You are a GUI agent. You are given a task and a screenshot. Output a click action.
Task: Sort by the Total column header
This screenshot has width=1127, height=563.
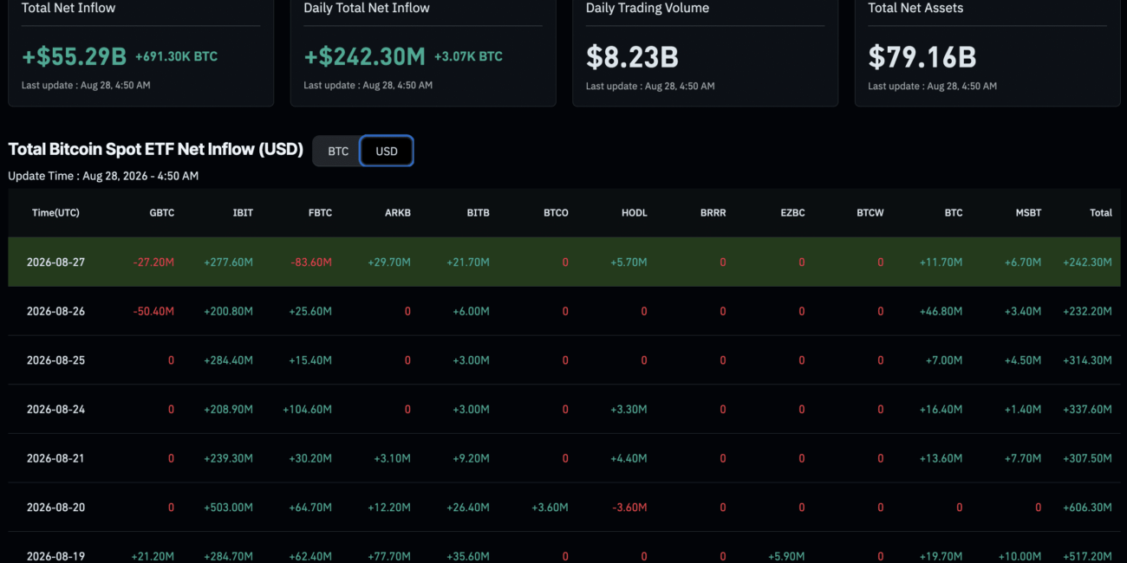coord(1101,213)
